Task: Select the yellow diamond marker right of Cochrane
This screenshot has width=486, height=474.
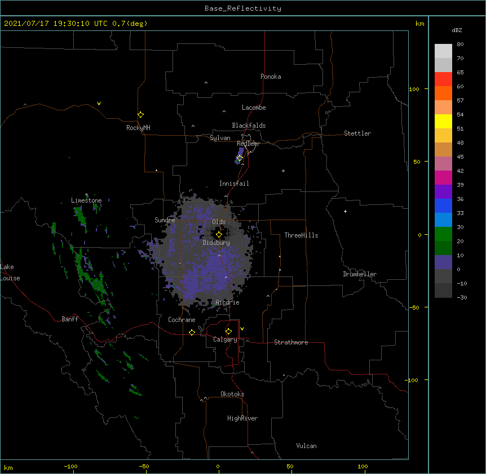Action: pyautogui.click(x=192, y=332)
